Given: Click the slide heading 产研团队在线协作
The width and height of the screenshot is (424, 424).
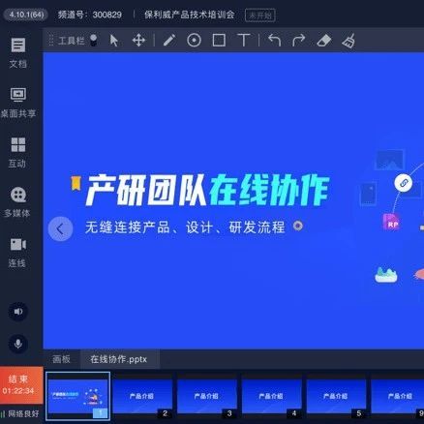Looking at the screenshot, I should coord(207,190).
